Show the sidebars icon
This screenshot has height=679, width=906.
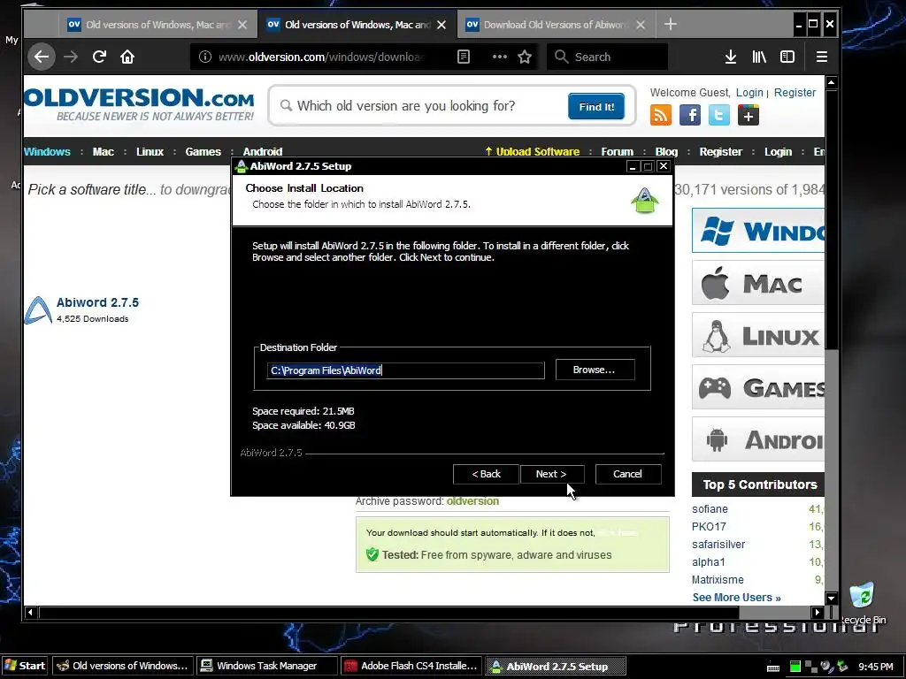coord(787,57)
